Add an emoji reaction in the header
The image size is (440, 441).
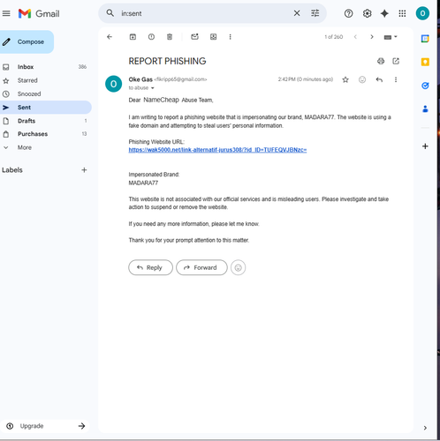(x=362, y=79)
